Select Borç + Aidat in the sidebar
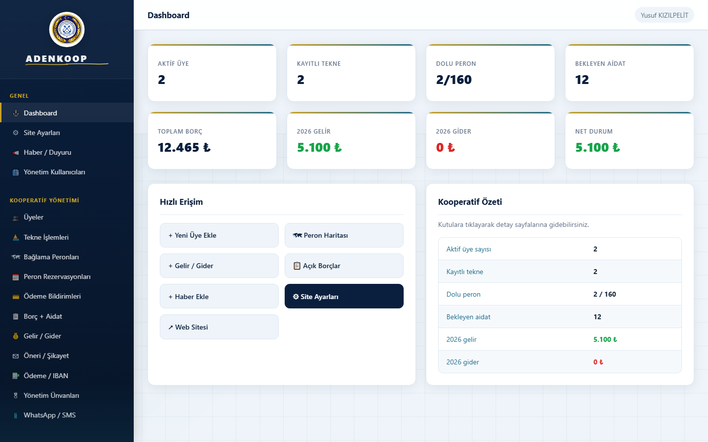 click(67, 316)
